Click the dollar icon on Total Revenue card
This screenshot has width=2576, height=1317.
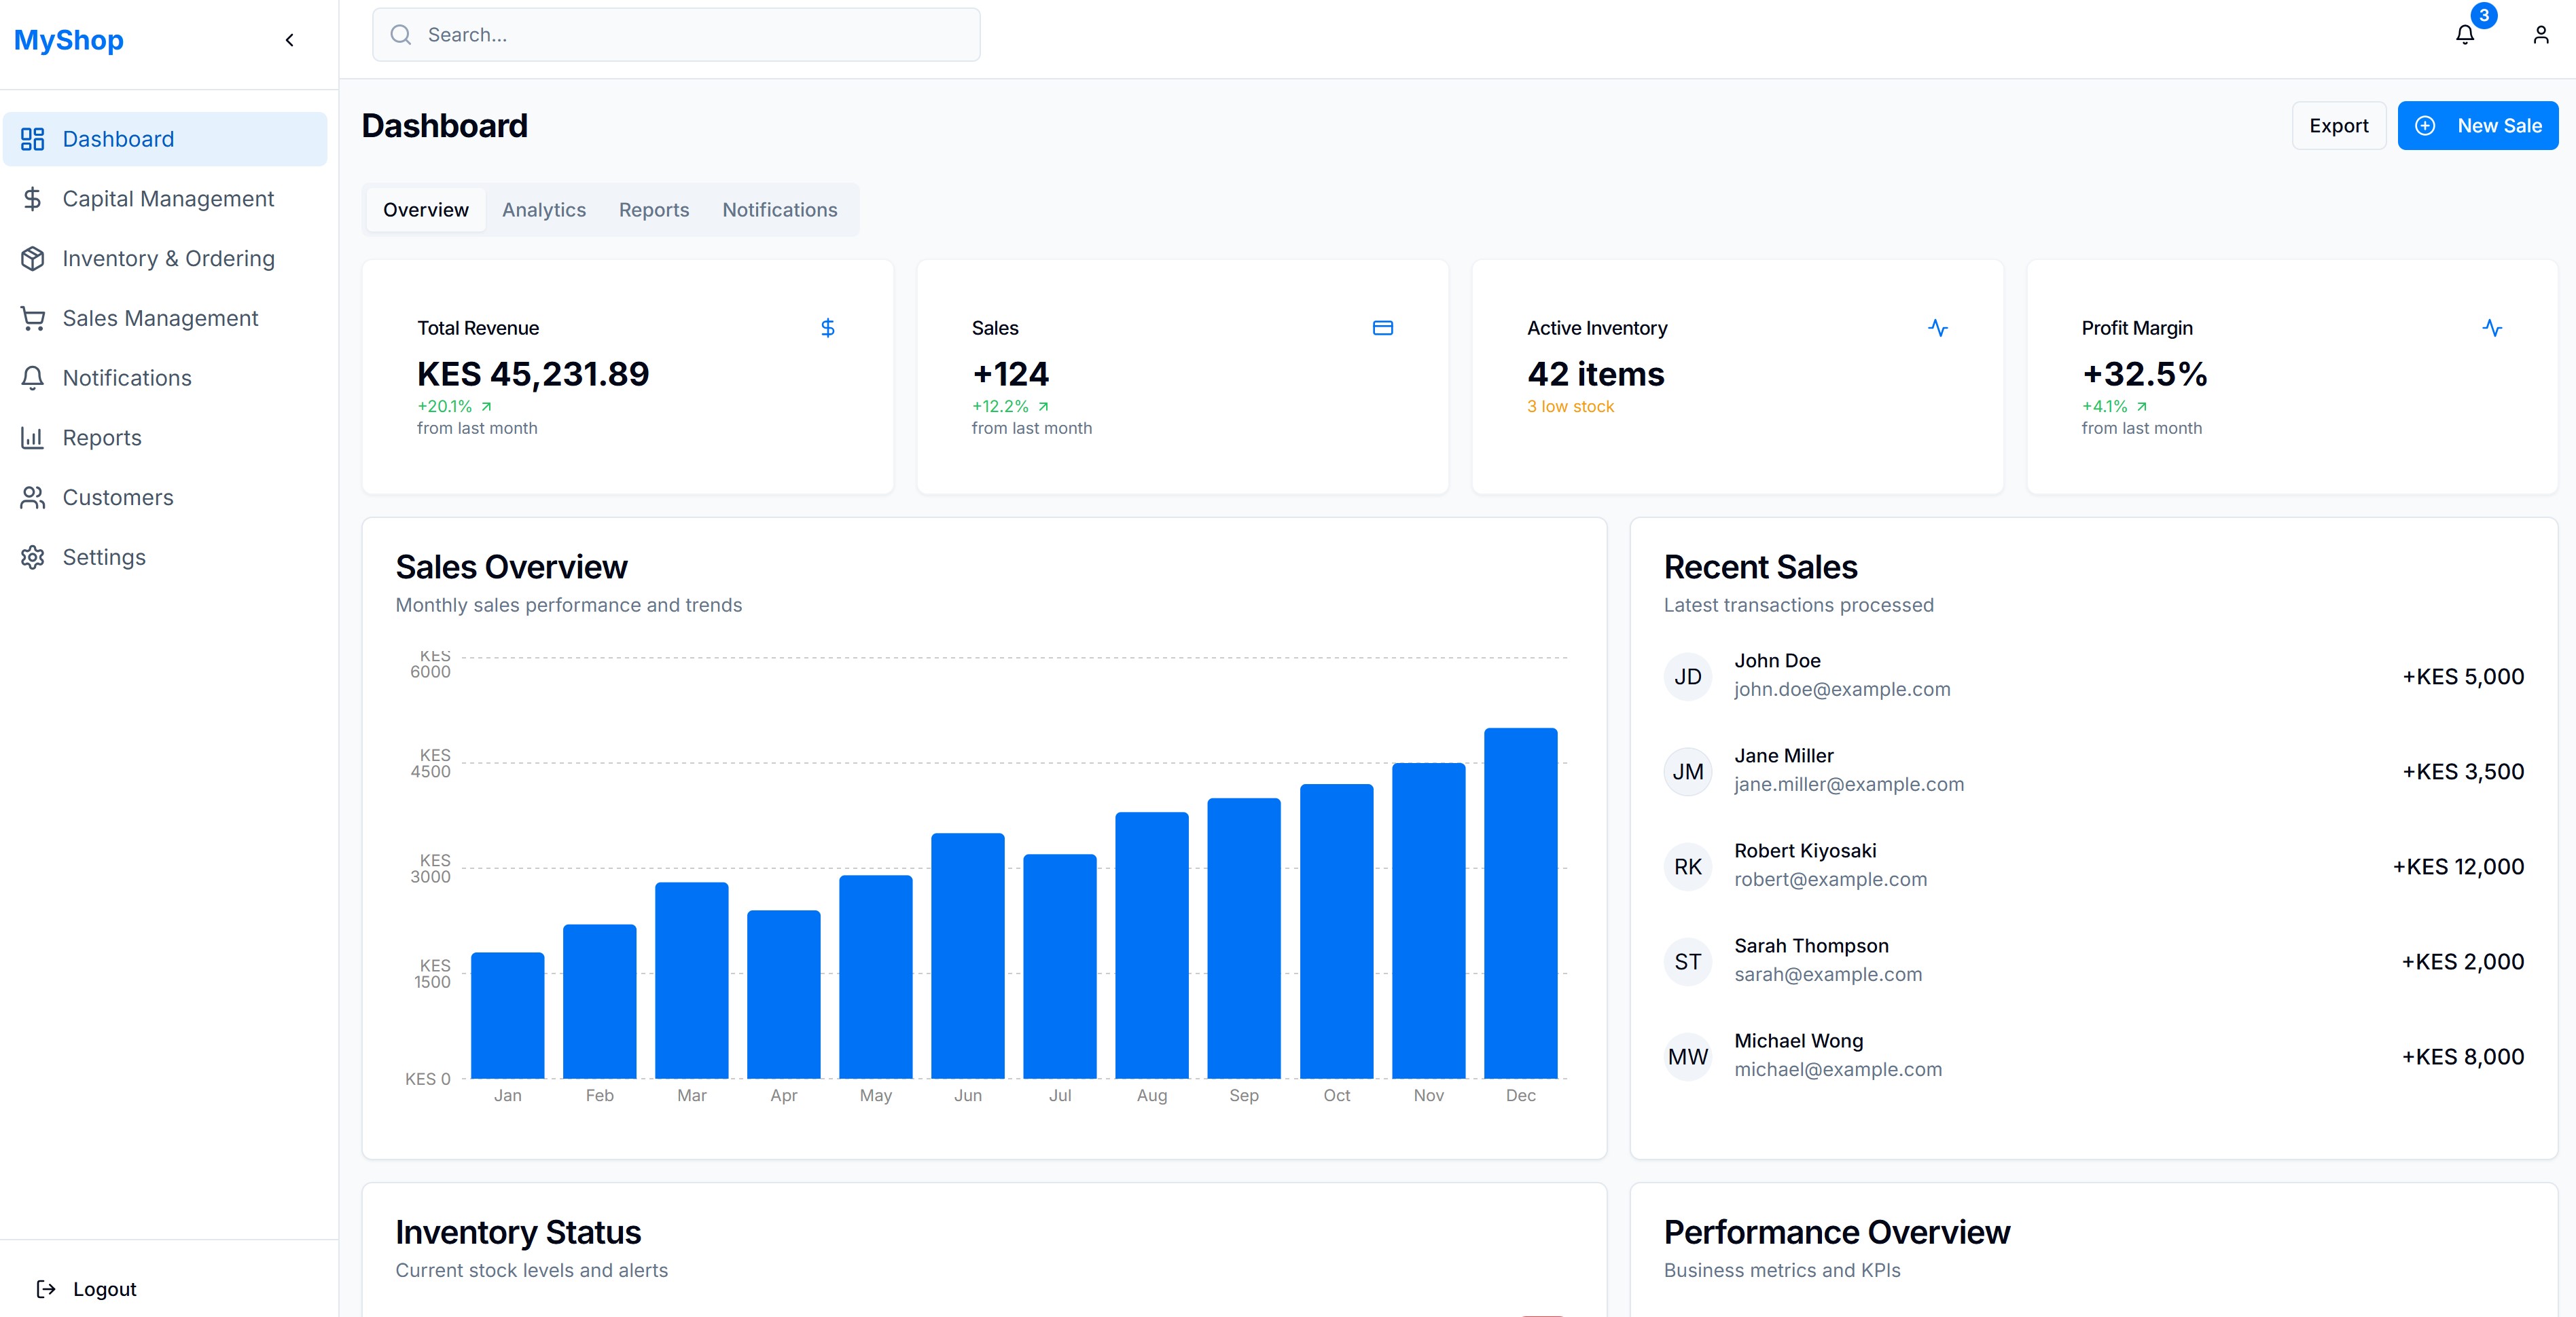point(827,328)
